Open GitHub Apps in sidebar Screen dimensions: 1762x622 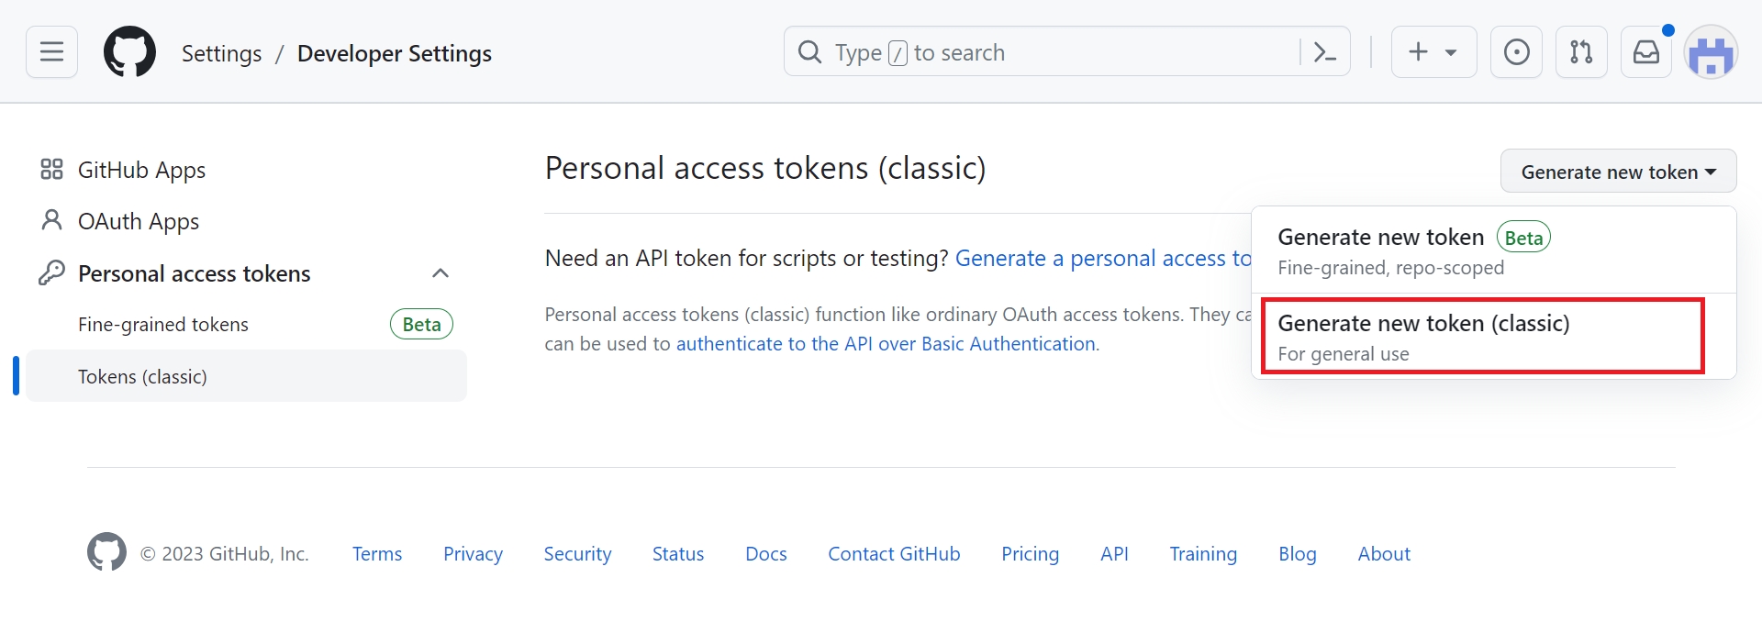coord(141,170)
